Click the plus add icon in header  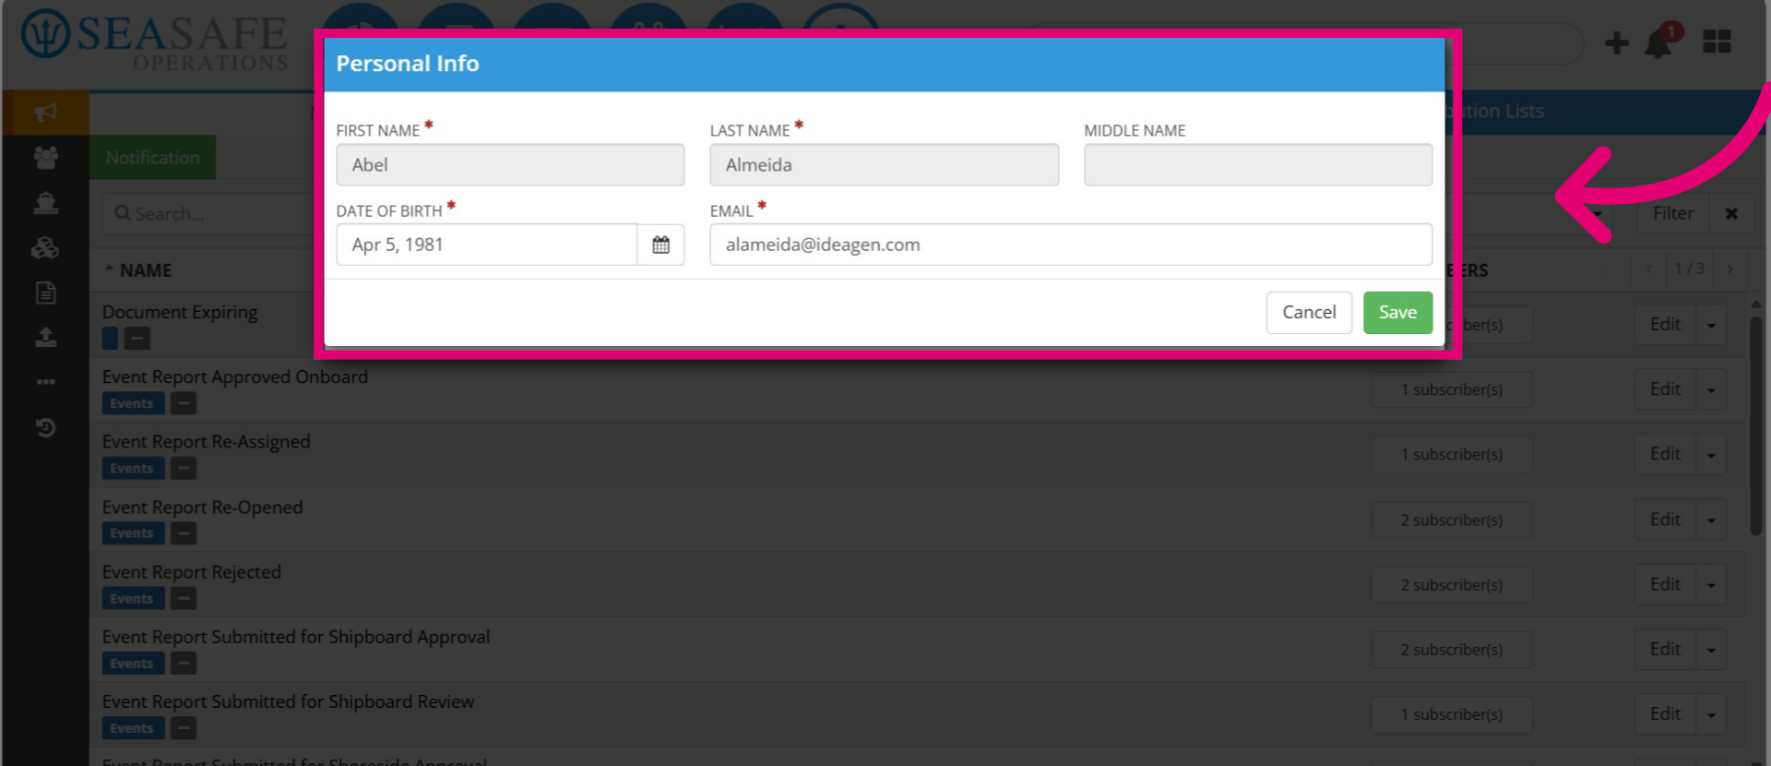[1616, 42]
